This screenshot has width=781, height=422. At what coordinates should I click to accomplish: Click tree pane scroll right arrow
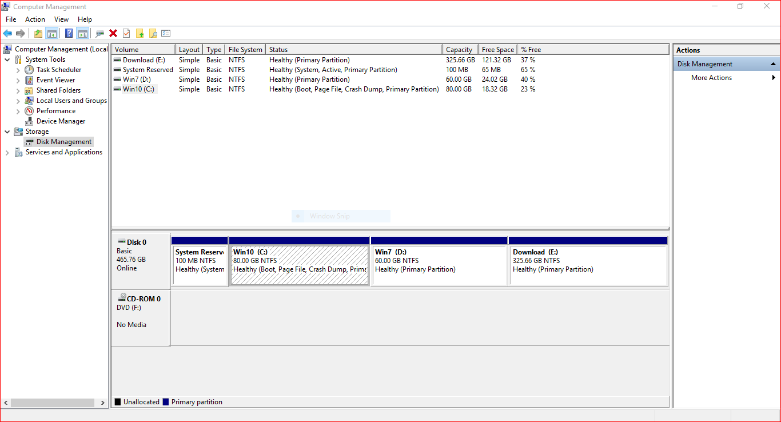[x=103, y=403]
